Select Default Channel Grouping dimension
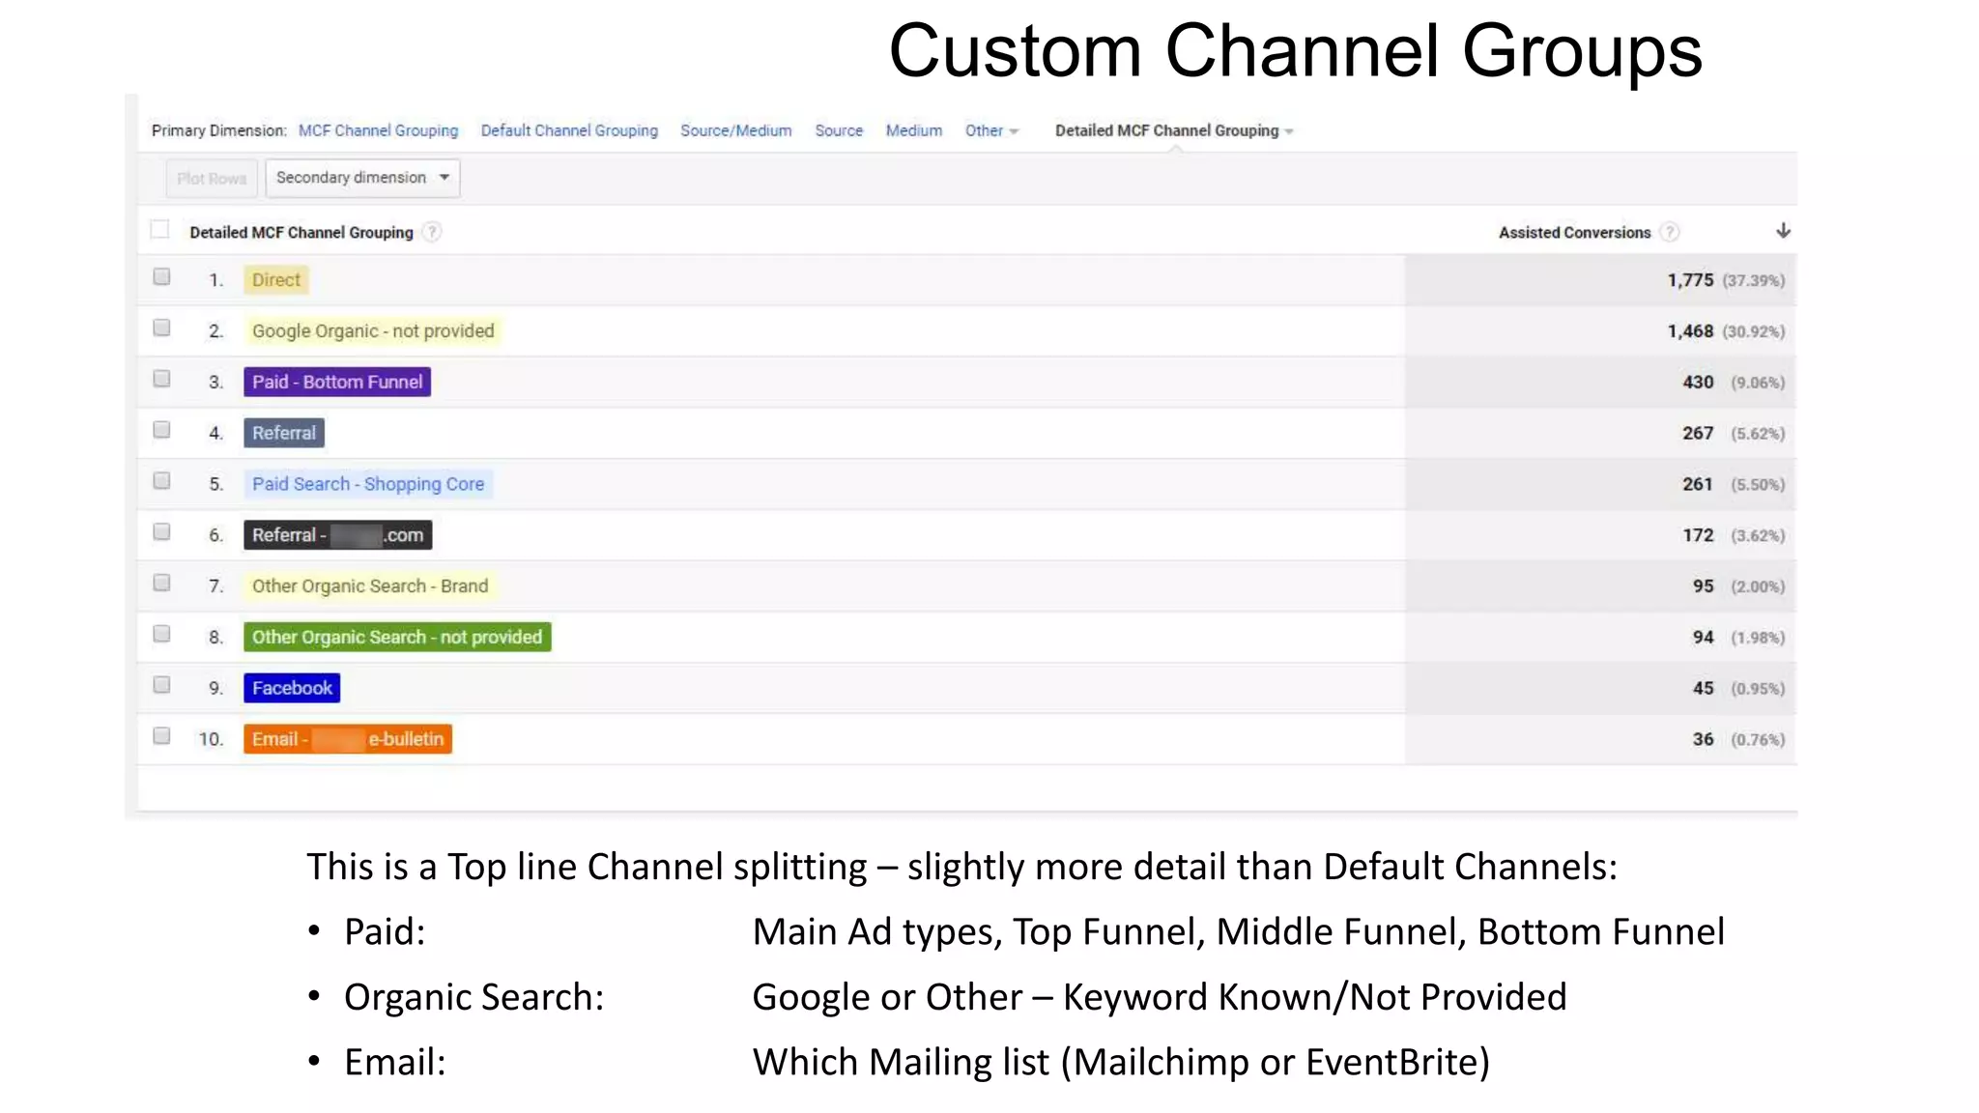The width and height of the screenshot is (1979, 1113). (569, 130)
